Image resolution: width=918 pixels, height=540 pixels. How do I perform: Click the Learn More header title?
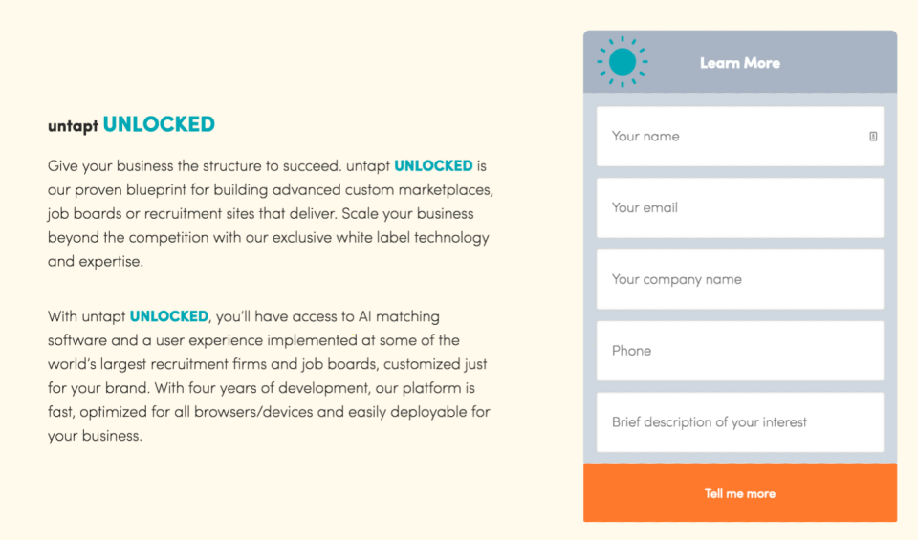coord(740,63)
